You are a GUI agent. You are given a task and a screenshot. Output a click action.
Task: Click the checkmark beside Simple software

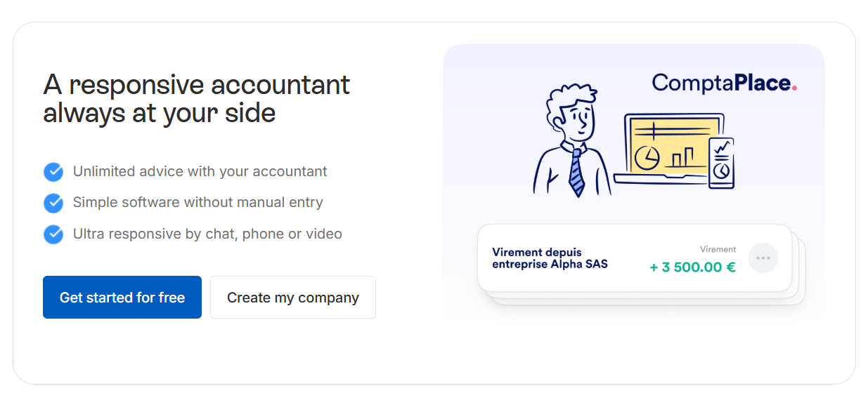[53, 203]
